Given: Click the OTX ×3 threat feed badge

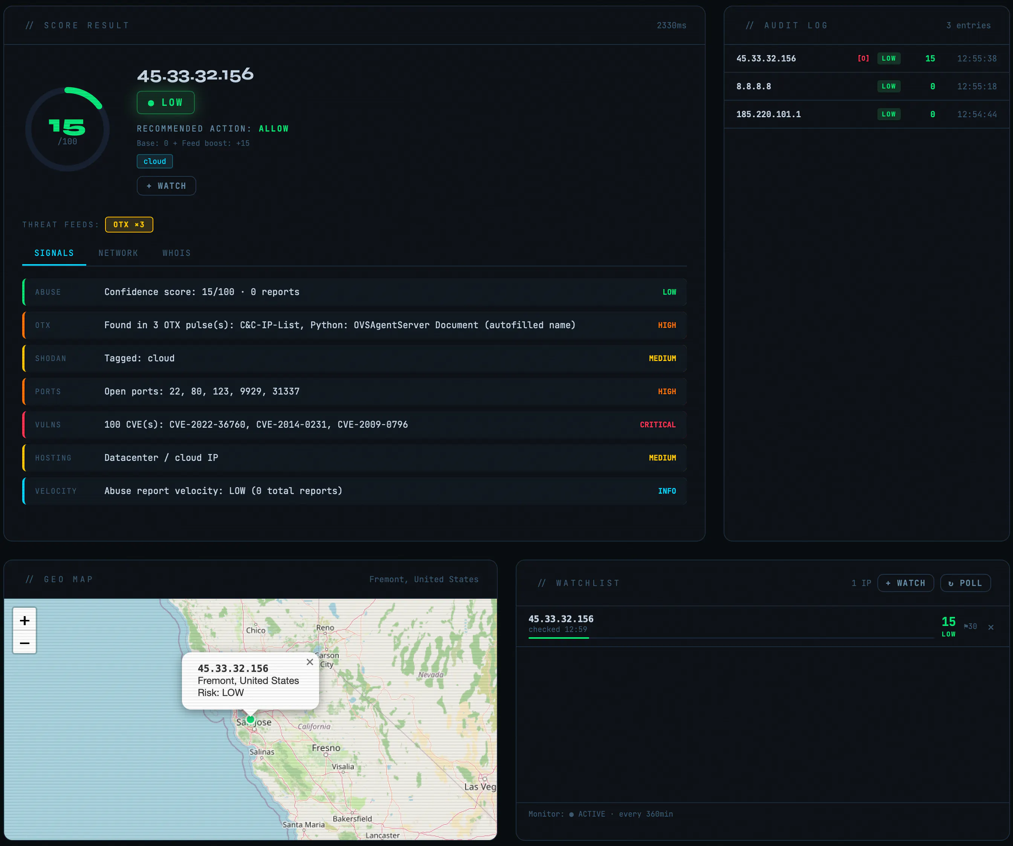Looking at the screenshot, I should (x=129, y=225).
